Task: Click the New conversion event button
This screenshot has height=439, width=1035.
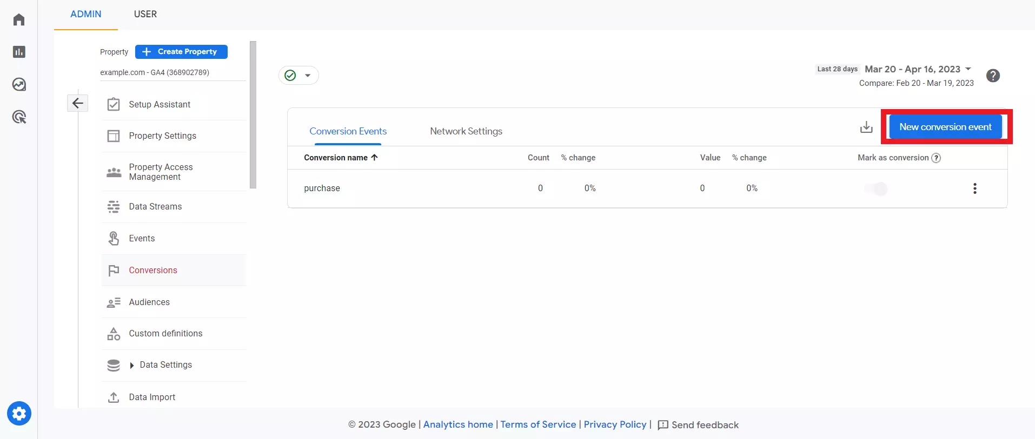Action: pyautogui.click(x=945, y=127)
